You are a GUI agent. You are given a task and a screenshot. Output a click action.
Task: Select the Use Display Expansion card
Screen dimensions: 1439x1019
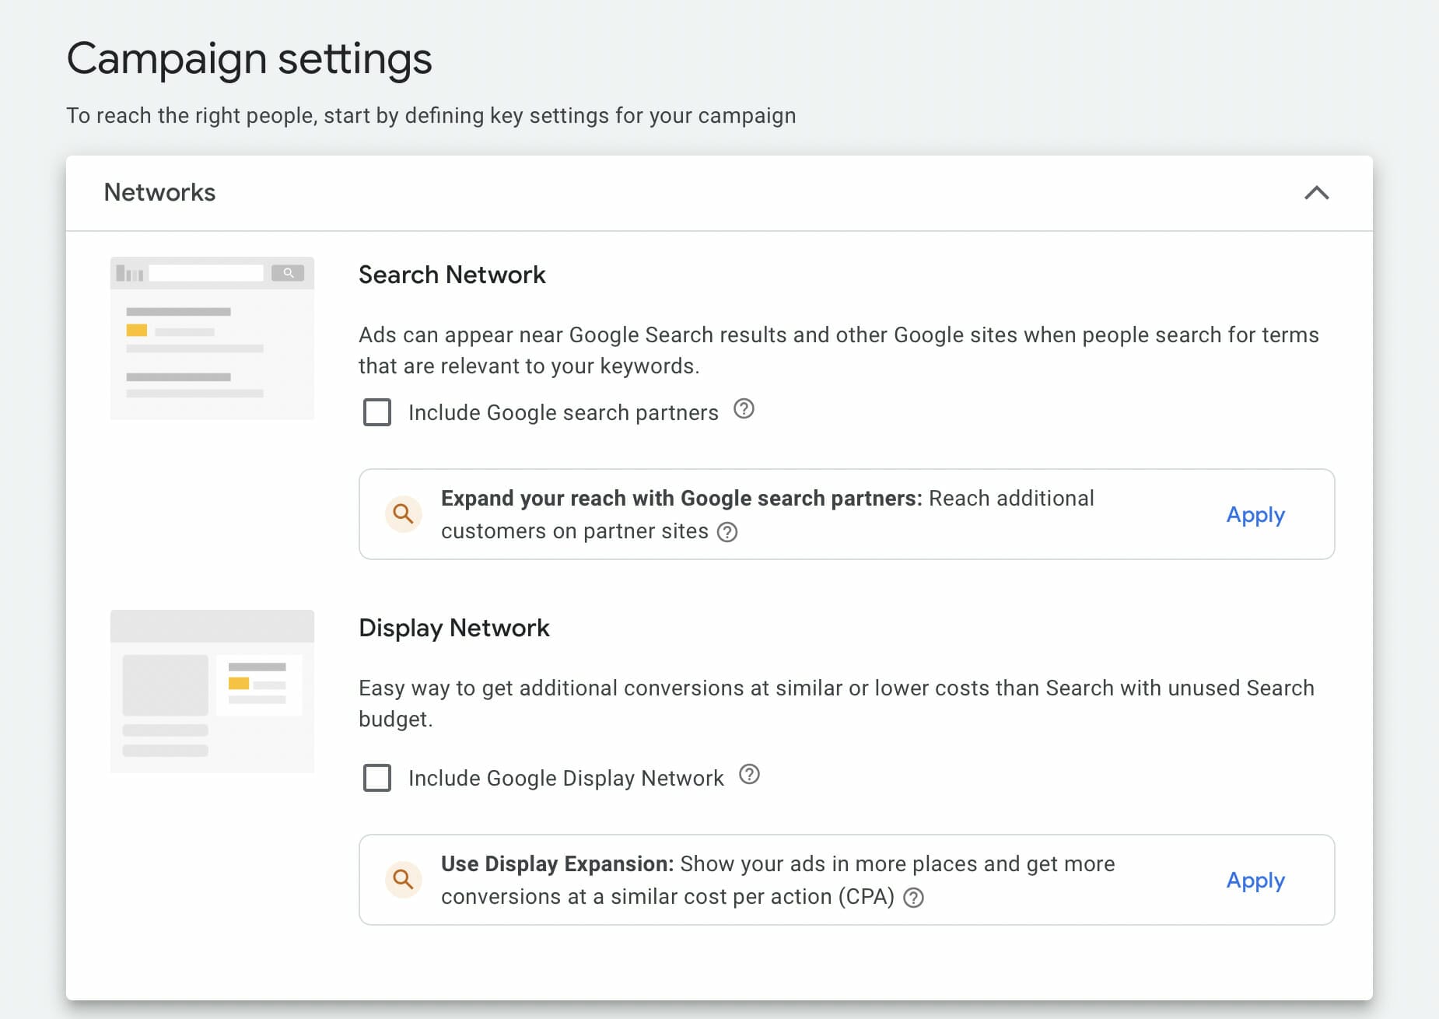[x=846, y=880]
